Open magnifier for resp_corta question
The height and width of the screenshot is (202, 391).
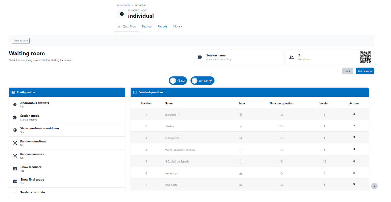[354, 184]
